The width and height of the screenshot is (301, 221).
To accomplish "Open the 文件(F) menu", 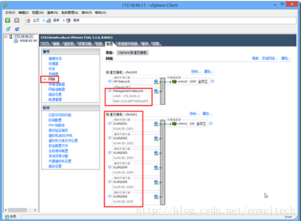I will pyautogui.click(x=10, y=13).
